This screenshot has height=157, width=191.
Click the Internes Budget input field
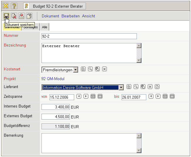tap(56, 107)
